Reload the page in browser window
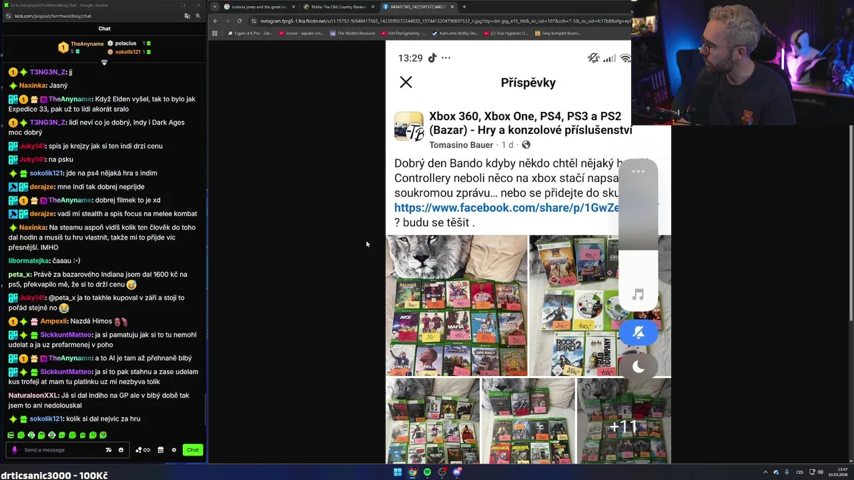The height and width of the screenshot is (480, 854). (x=240, y=21)
